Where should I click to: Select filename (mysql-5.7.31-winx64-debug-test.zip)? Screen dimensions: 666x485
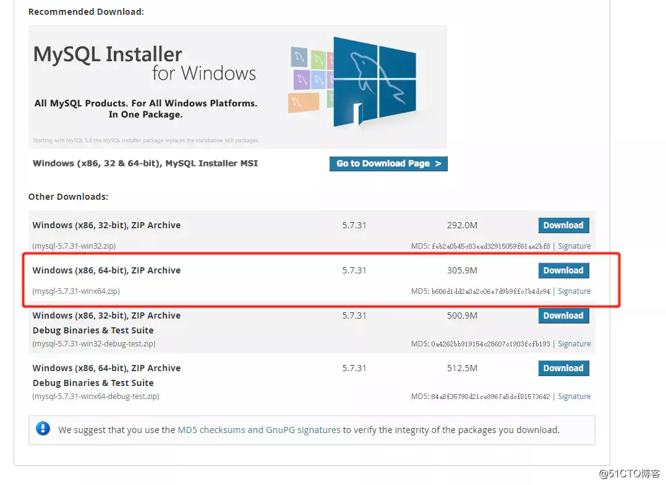[x=96, y=397]
